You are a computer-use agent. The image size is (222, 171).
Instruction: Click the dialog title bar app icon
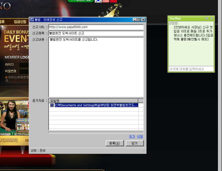tap(32, 20)
